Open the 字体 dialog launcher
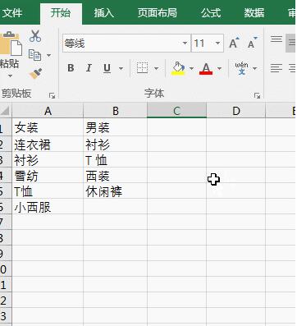This screenshot has width=297, height=326. [257, 95]
